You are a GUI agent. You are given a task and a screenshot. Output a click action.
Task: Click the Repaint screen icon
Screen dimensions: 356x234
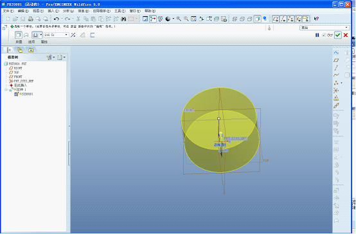tap(145, 19)
